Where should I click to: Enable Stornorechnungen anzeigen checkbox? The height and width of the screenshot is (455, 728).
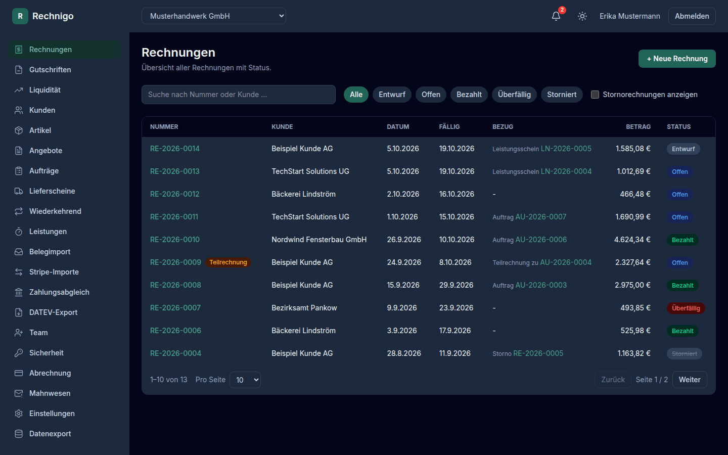[x=595, y=95]
